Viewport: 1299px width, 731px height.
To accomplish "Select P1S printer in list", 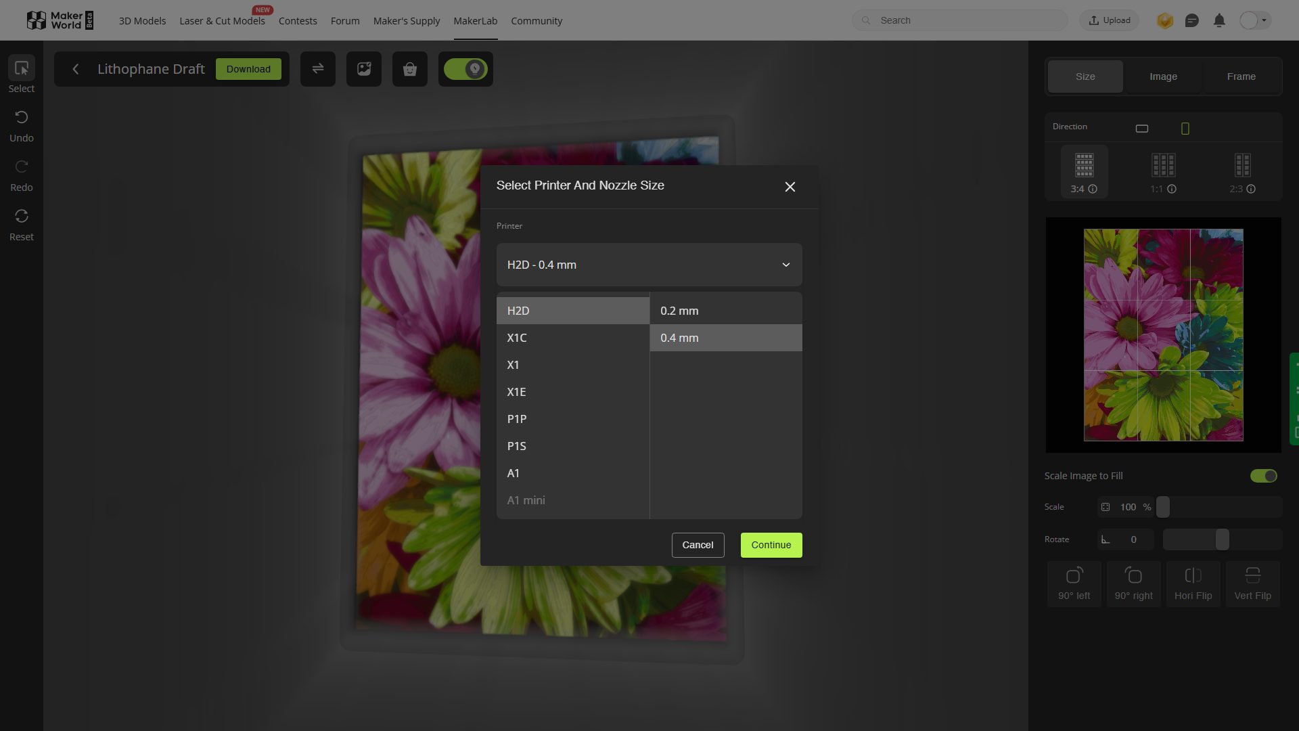I will pyautogui.click(x=573, y=446).
